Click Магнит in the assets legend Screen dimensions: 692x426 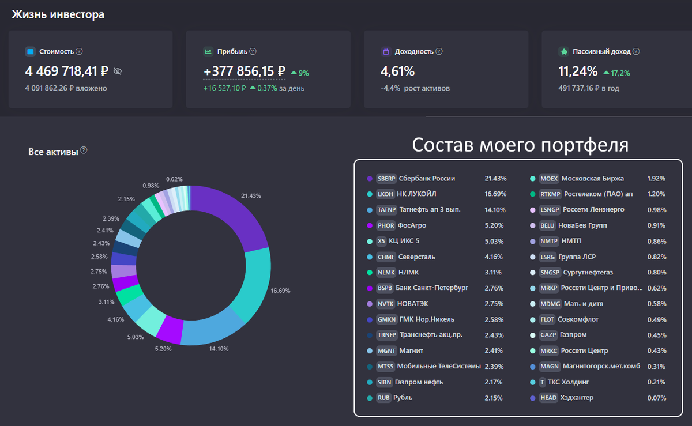pyautogui.click(x=412, y=350)
